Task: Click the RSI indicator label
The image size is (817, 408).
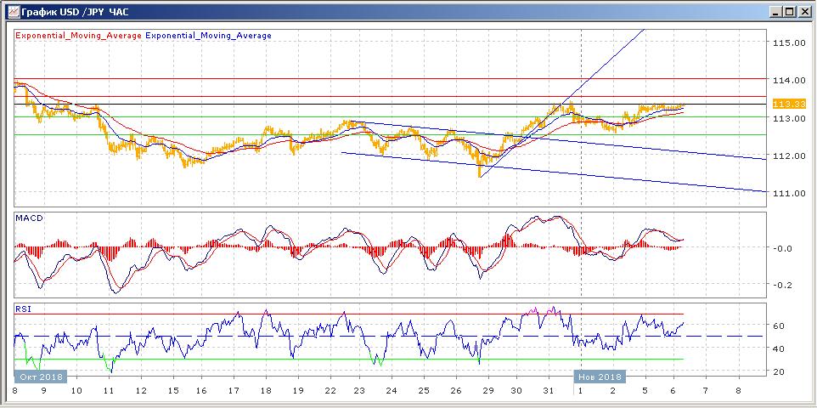Action: click(24, 309)
